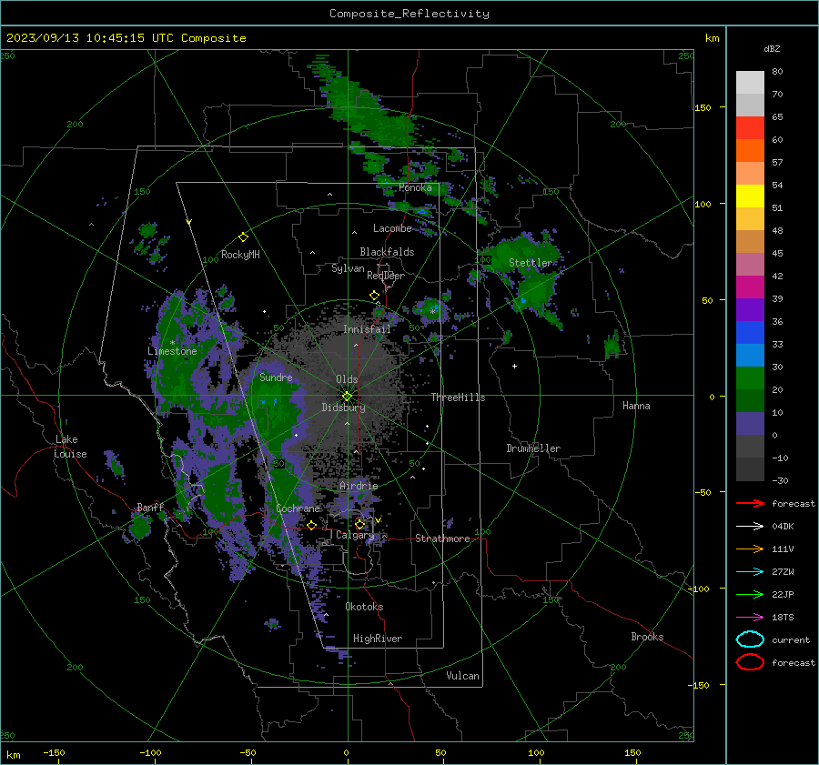Screen dimensions: 819x765
Task: Click the yellow diamond marker below Cochrane
Action: pos(311,525)
